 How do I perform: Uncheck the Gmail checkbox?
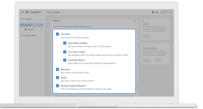pyautogui.click(x=57, y=78)
